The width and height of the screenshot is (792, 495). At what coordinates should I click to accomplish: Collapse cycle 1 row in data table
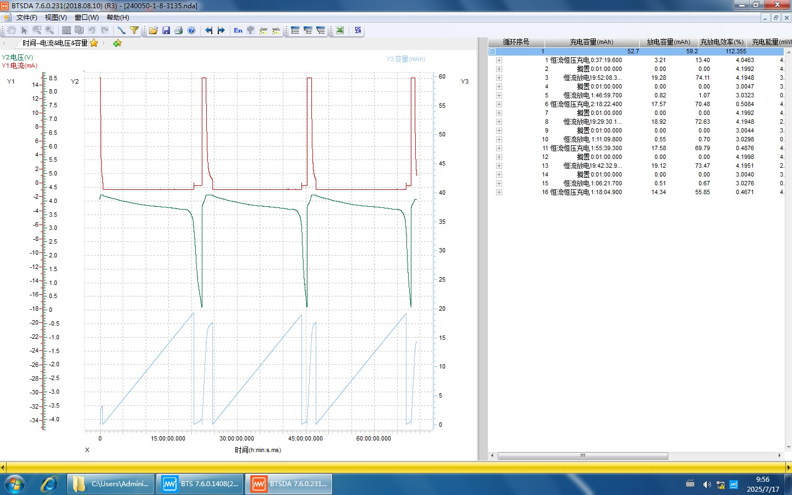click(492, 51)
